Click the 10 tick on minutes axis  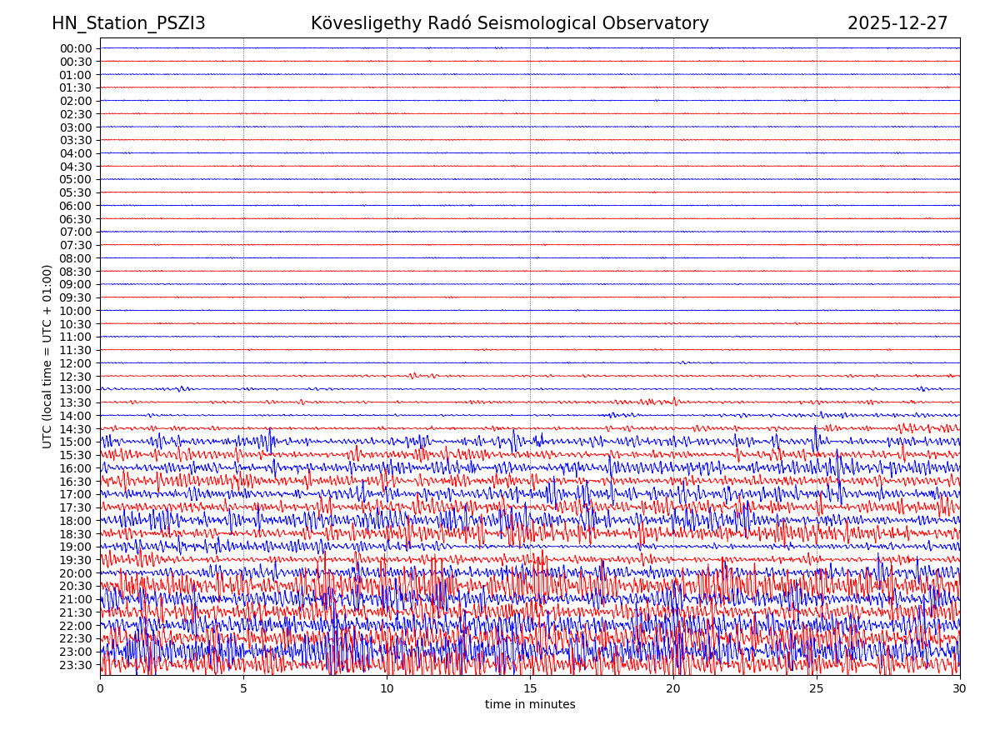[x=387, y=688]
